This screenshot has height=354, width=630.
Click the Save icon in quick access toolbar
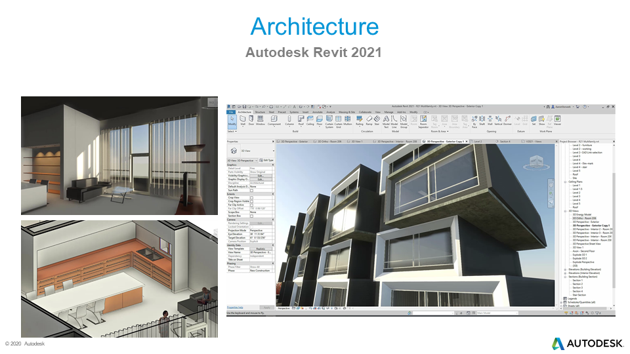point(244,107)
